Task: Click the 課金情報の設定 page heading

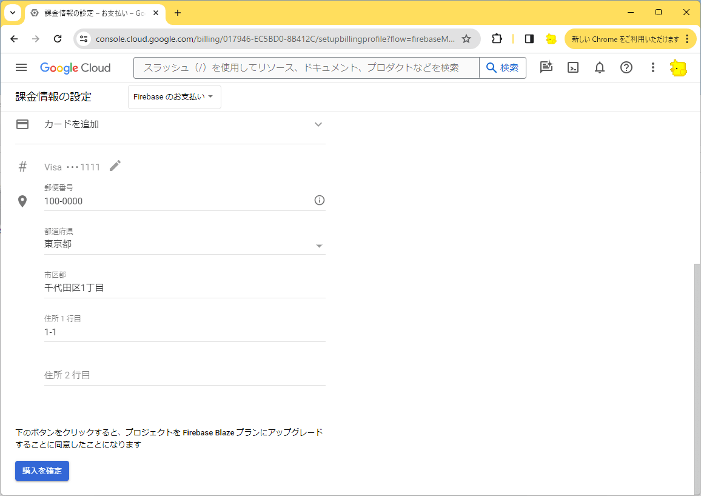Action: (x=53, y=96)
